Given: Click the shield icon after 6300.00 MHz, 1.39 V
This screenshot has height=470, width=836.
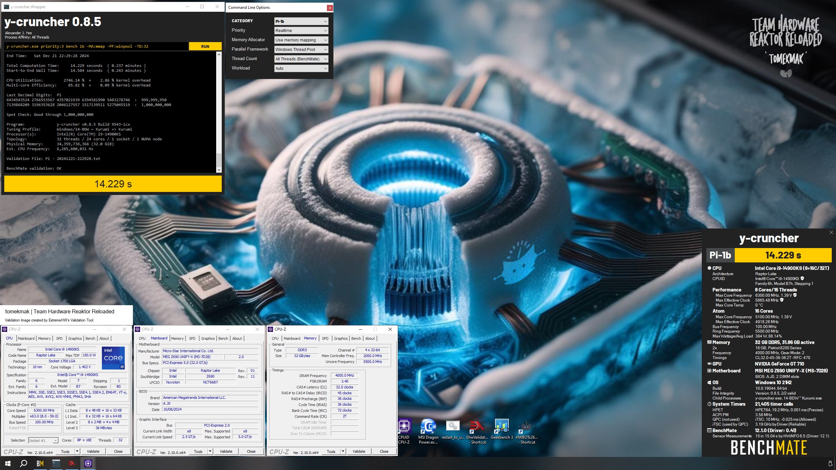Looking at the screenshot, I should pyautogui.click(x=795, y=295).
